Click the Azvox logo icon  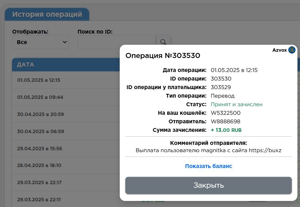click(x=292, y=50)
